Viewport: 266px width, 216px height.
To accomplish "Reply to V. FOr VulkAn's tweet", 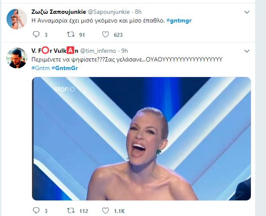I will click(37, 211).
